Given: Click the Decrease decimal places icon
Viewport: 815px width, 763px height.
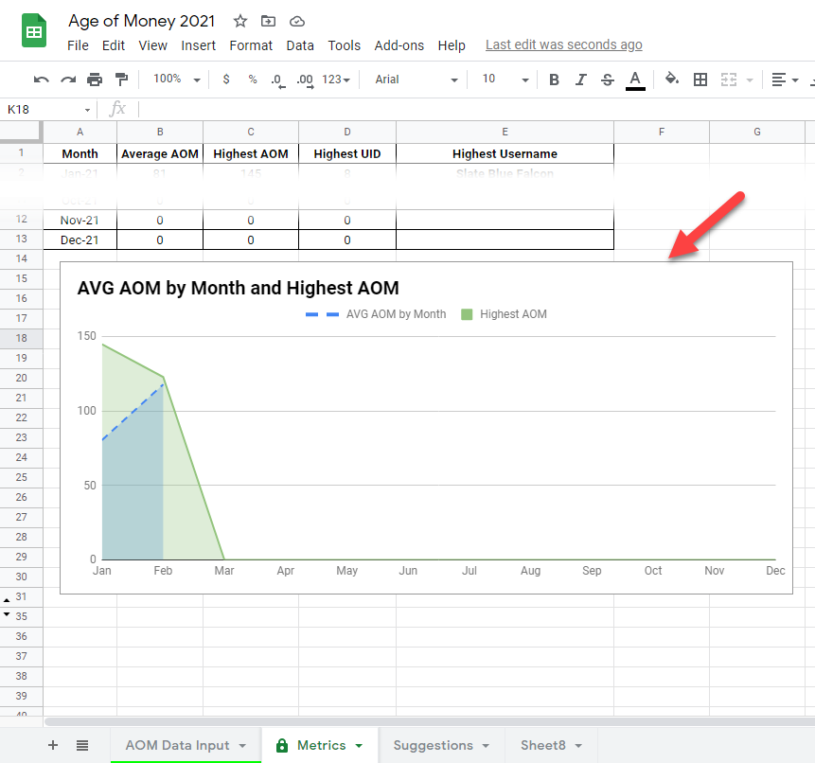Looking at the screenshot, I should pyautogui.click(x=276, y=80).
